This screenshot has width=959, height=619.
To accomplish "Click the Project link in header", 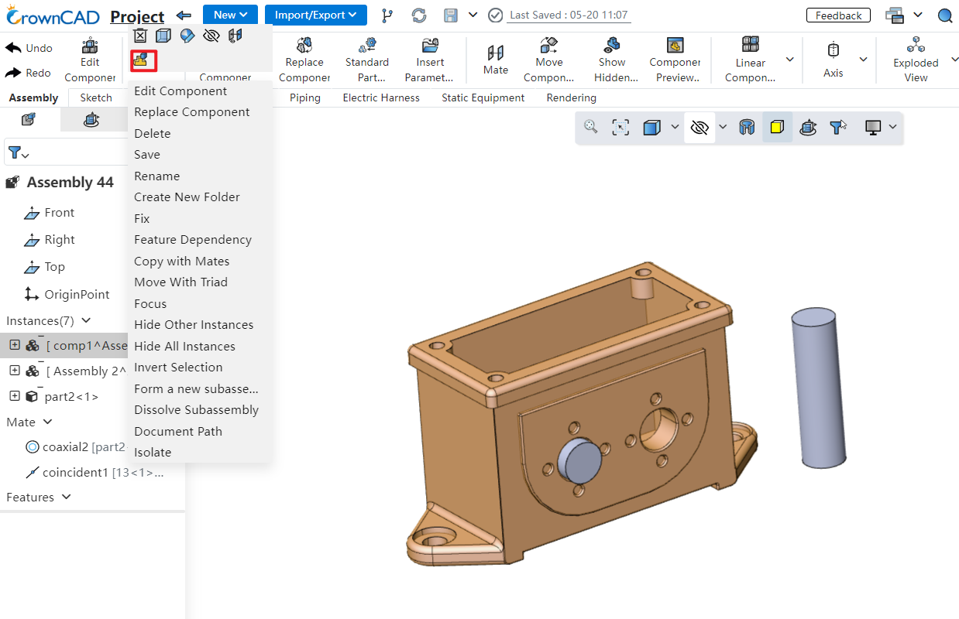I will point(137,16).
